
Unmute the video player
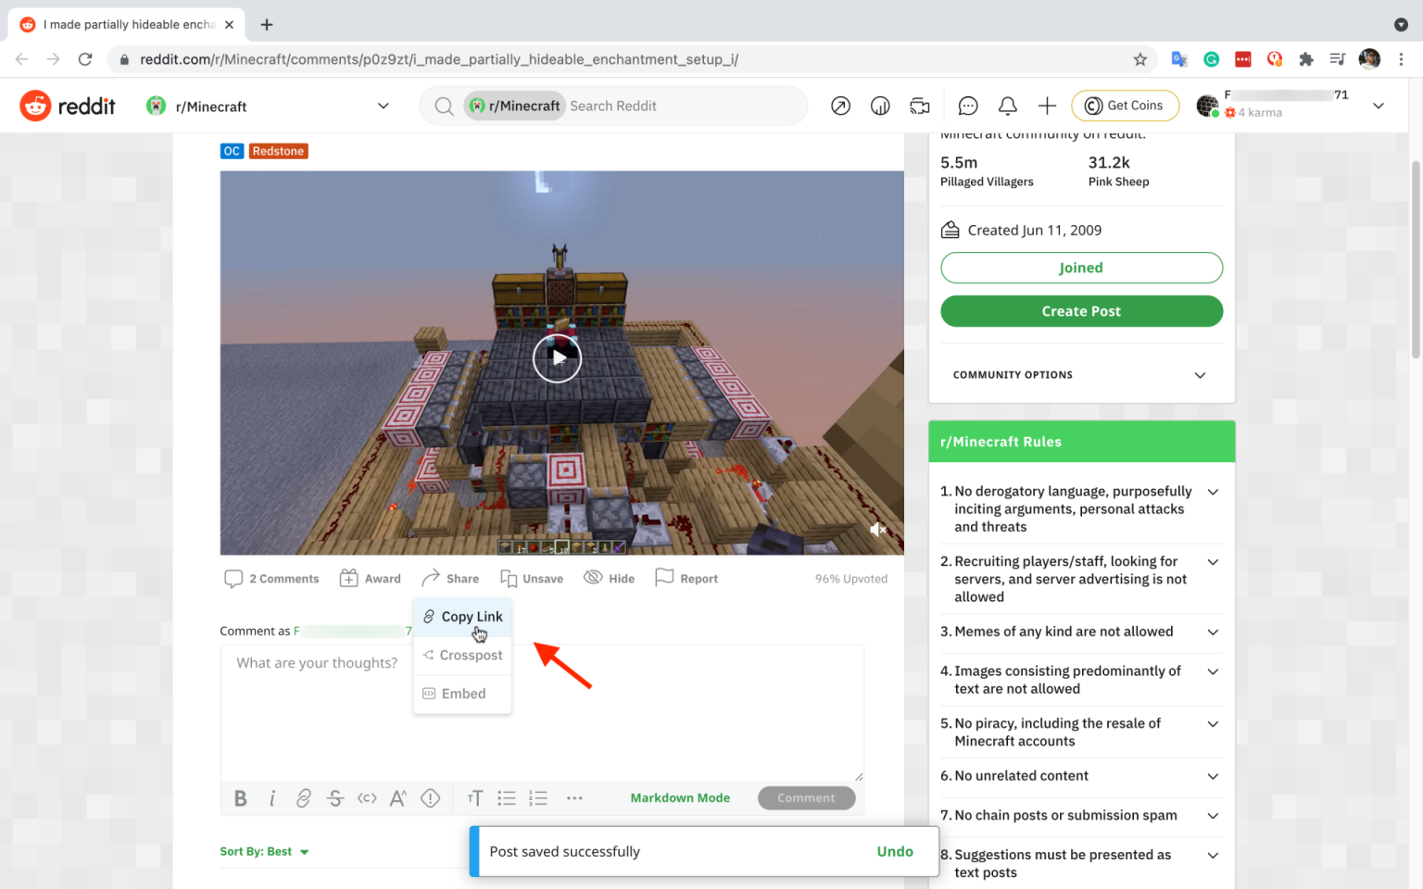pos(876,529)
